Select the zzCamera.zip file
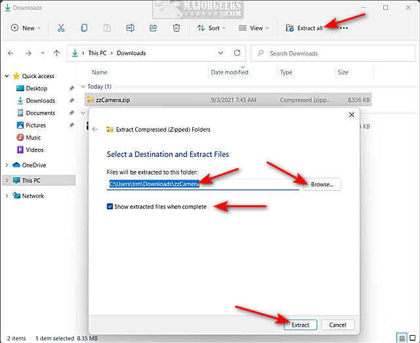 [228, 100]
